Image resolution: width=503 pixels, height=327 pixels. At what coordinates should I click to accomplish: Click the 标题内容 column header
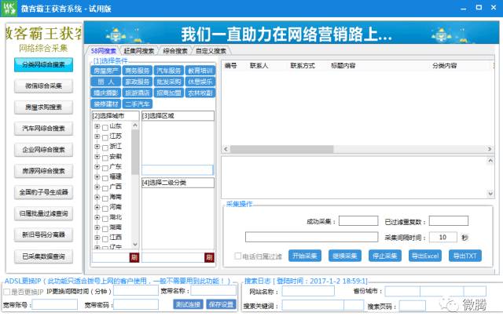click(343, 66)
